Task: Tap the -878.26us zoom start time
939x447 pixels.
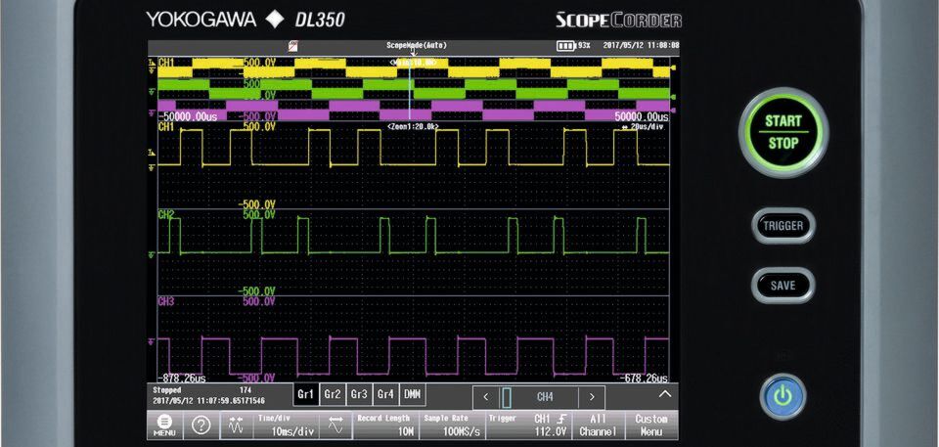Action: coord(182,379)
